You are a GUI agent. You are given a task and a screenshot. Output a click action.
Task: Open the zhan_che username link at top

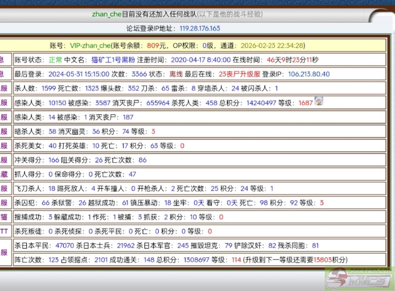pos(106,14)
